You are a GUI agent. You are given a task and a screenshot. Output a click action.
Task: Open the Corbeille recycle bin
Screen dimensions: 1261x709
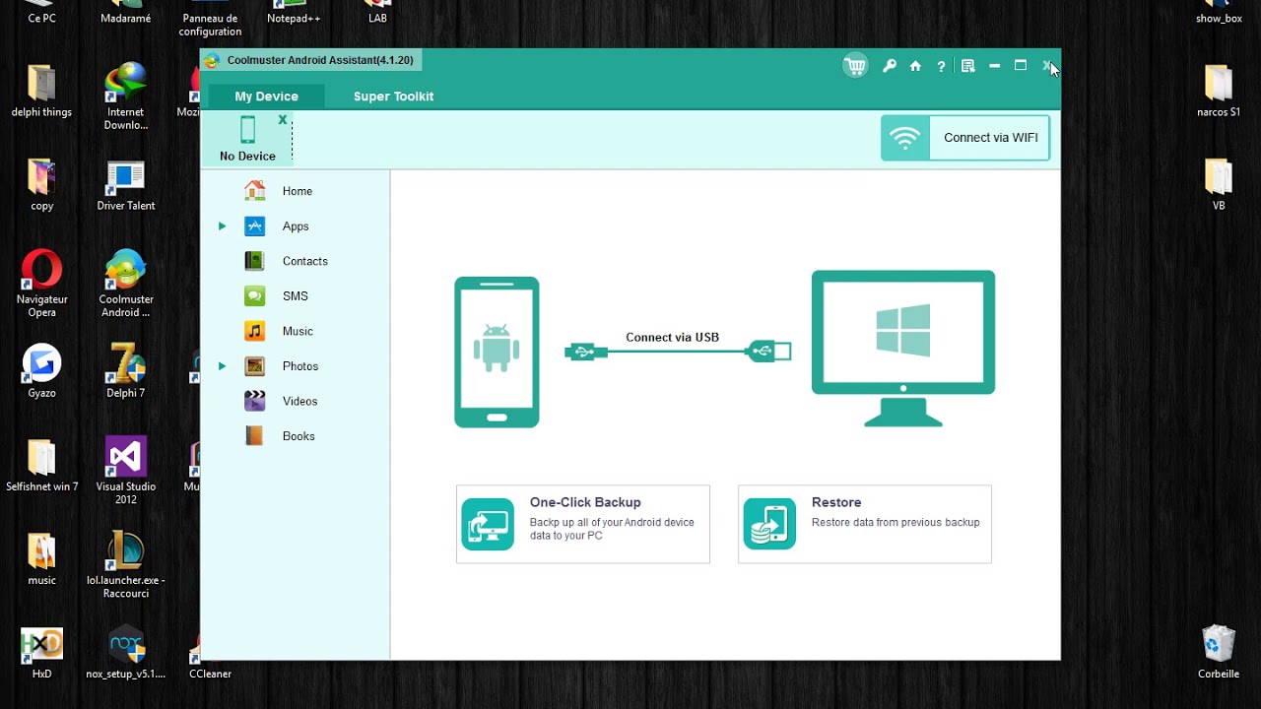[x=1219, y=653]
